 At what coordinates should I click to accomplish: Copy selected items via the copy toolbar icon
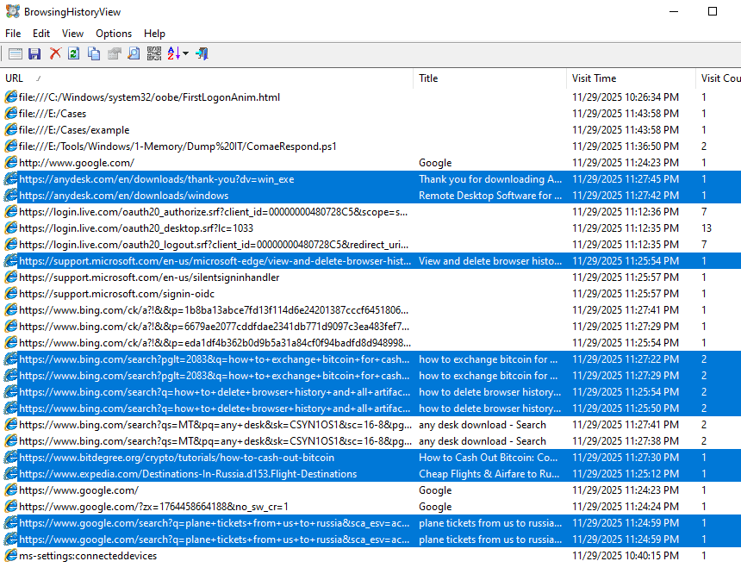point(95,53)
